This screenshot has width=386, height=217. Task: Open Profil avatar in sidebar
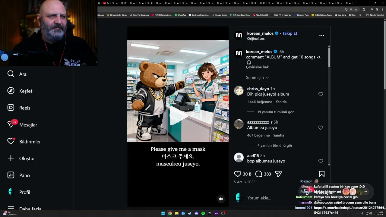tap(11, 192)
